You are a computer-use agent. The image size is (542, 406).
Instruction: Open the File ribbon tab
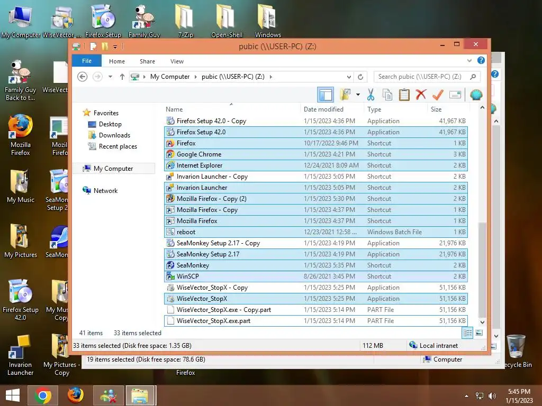[87, 61]
